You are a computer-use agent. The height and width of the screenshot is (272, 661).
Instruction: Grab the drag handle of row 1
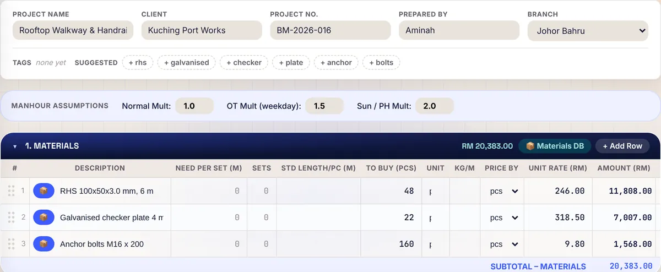11,191
